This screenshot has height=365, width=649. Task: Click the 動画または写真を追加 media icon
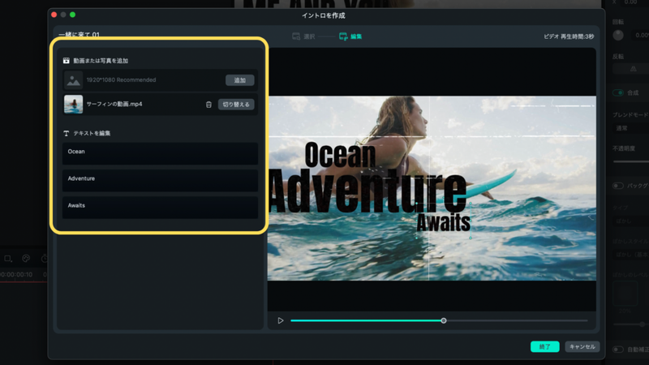[x=67, y=61]
